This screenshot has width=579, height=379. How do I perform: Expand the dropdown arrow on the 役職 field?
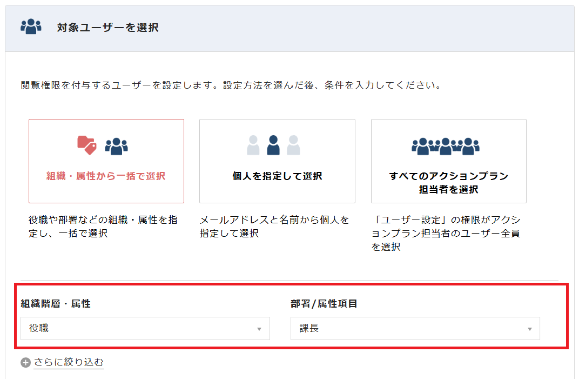click(x=259, y=329)
